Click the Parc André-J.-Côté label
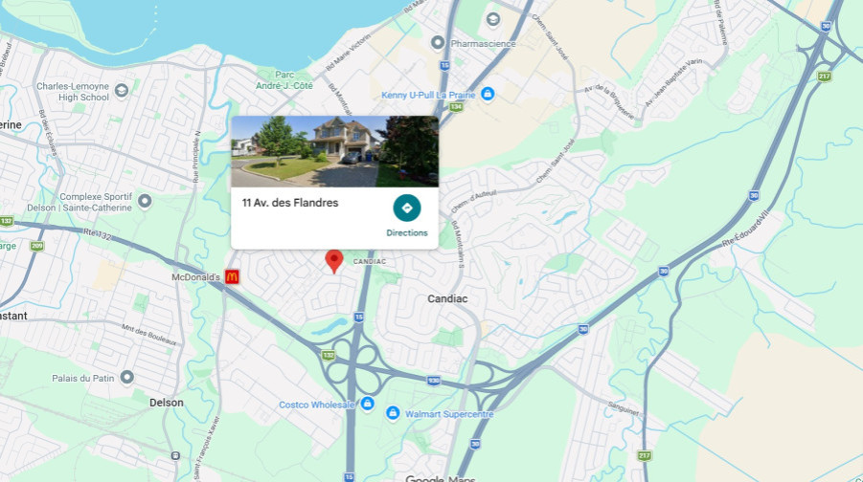Viewport: 863px width, 482px height. [x=284, y=80]
